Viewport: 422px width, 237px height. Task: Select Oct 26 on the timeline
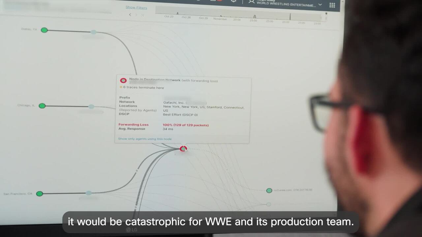tap(186, 17)
